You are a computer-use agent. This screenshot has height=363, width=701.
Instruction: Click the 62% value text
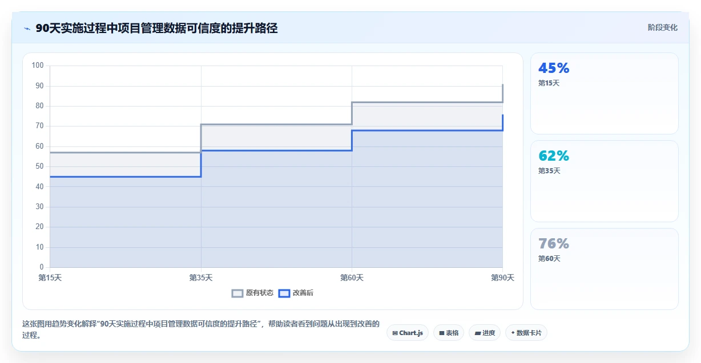(x=554, y=156)
